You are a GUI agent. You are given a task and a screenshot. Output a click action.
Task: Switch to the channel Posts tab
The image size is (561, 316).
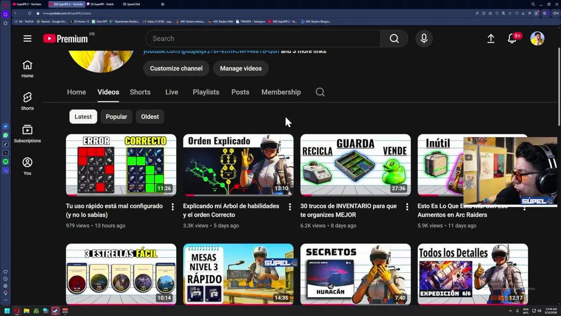(240, 92)
